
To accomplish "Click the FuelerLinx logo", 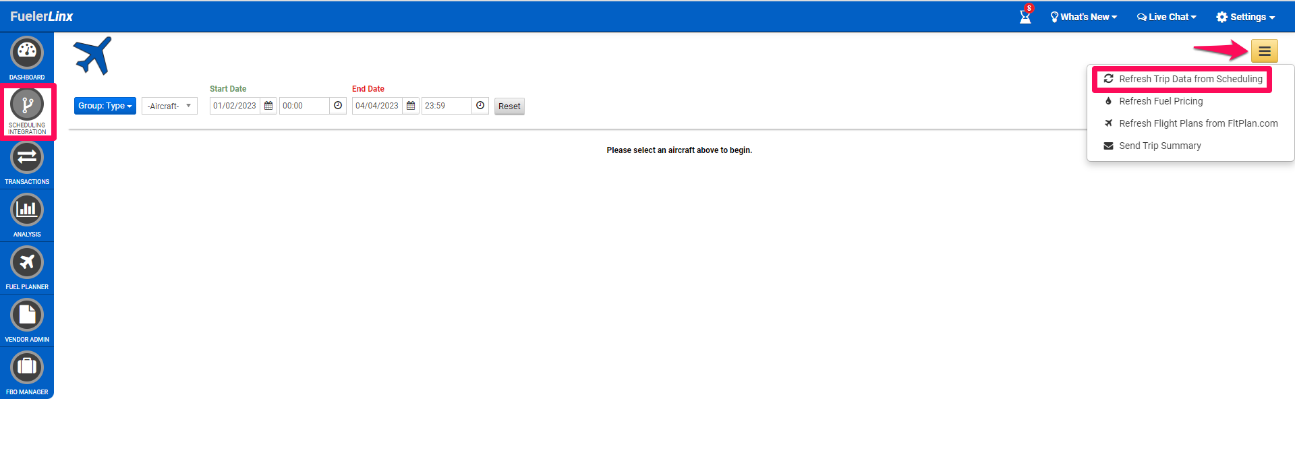I will [x=41, y=16].
